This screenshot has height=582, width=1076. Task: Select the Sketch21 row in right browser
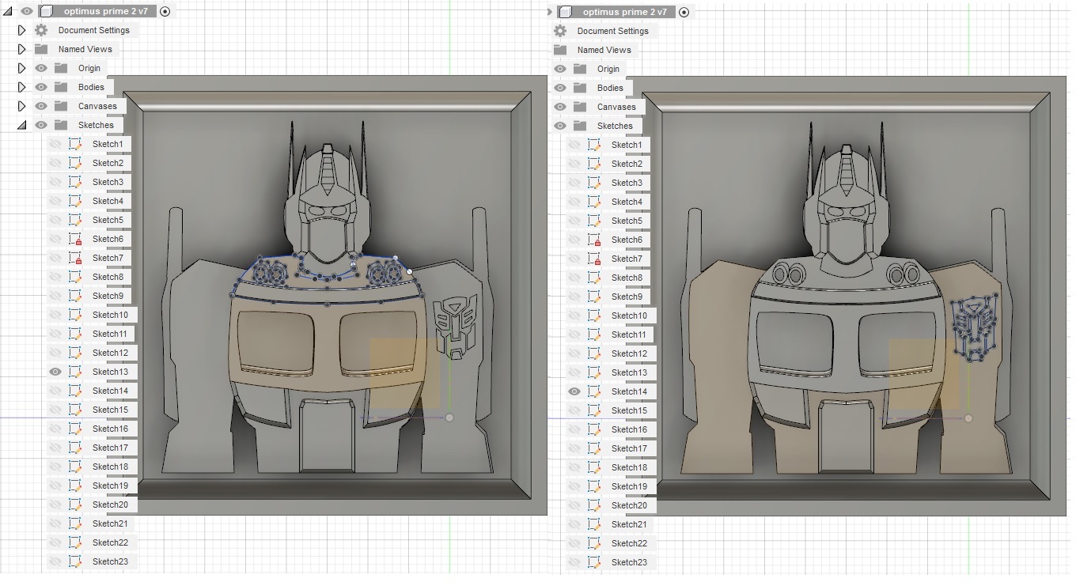611,524
